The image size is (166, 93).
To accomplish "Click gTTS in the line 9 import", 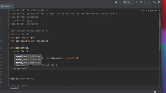I will (x=33, y=38).
